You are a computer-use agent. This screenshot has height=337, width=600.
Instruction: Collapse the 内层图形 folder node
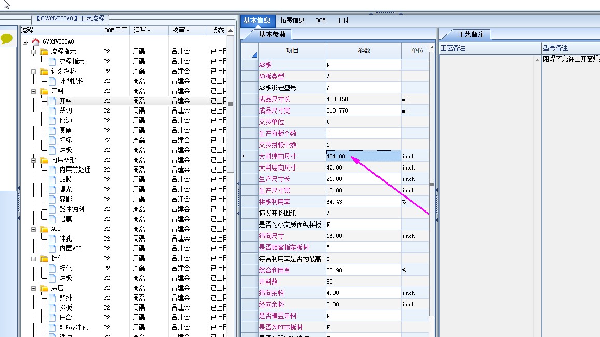pyautogui.click(x=34, y=160)
